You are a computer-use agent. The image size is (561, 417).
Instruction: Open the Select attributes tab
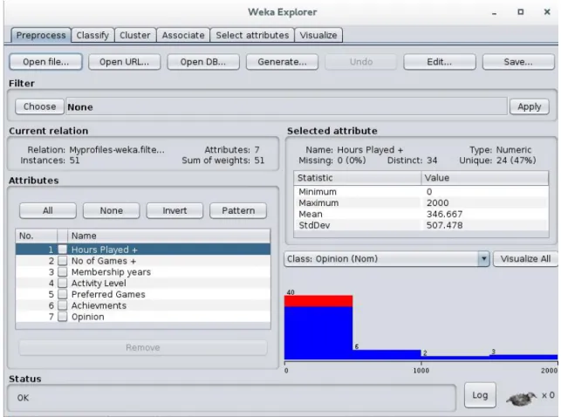pos(252,35)
